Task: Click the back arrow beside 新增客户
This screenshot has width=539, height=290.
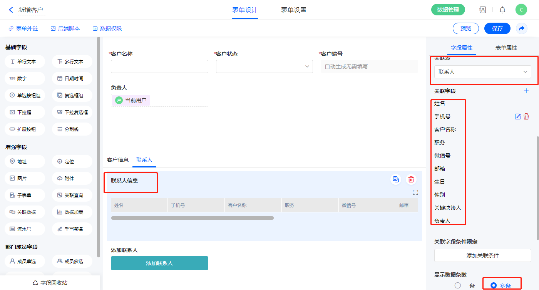Action: point(11,10)
